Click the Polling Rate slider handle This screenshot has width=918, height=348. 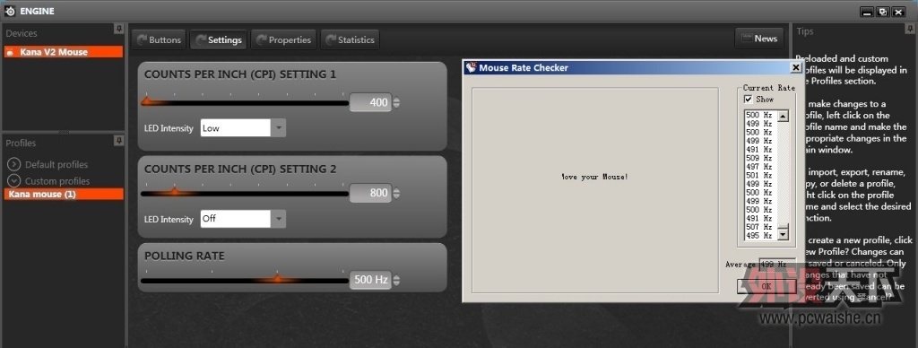coord(277,279)
